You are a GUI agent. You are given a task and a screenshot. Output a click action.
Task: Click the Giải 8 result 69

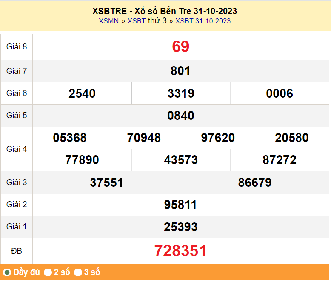pyautogui.click(x=180, y=46)
